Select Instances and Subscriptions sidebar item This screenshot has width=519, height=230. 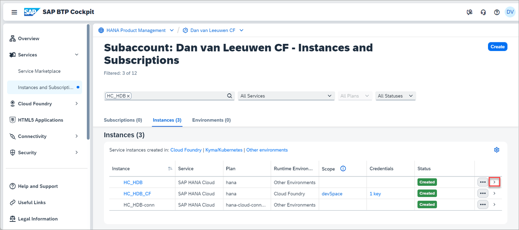click(45, 87)
